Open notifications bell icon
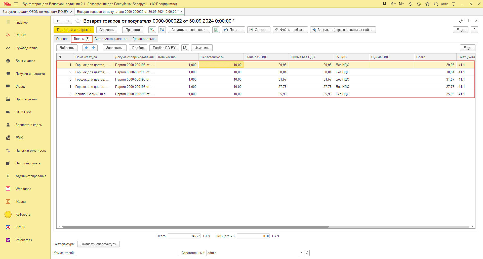Screen dimensions: 483x259 410,4
